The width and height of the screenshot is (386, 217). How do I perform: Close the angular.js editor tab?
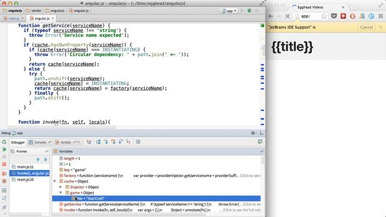point(52,19)
